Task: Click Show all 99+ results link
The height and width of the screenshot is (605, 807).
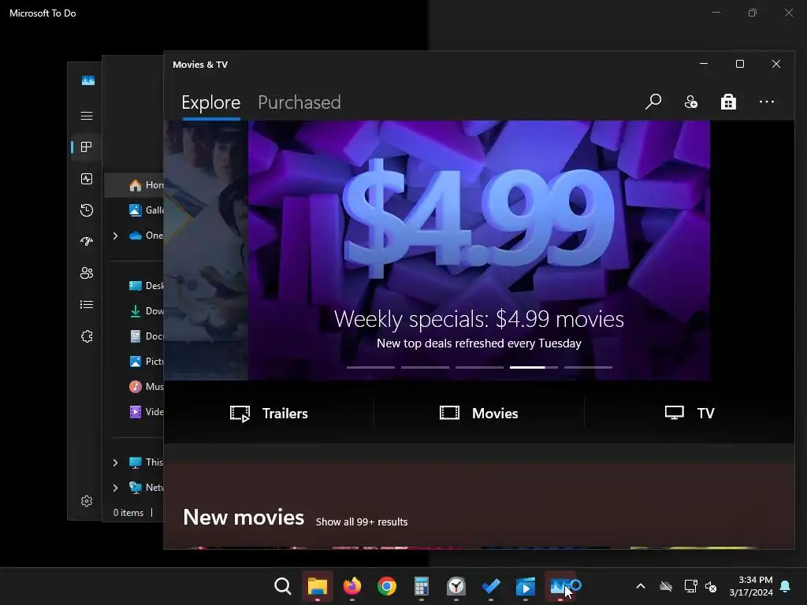Action: coord(361,521)
